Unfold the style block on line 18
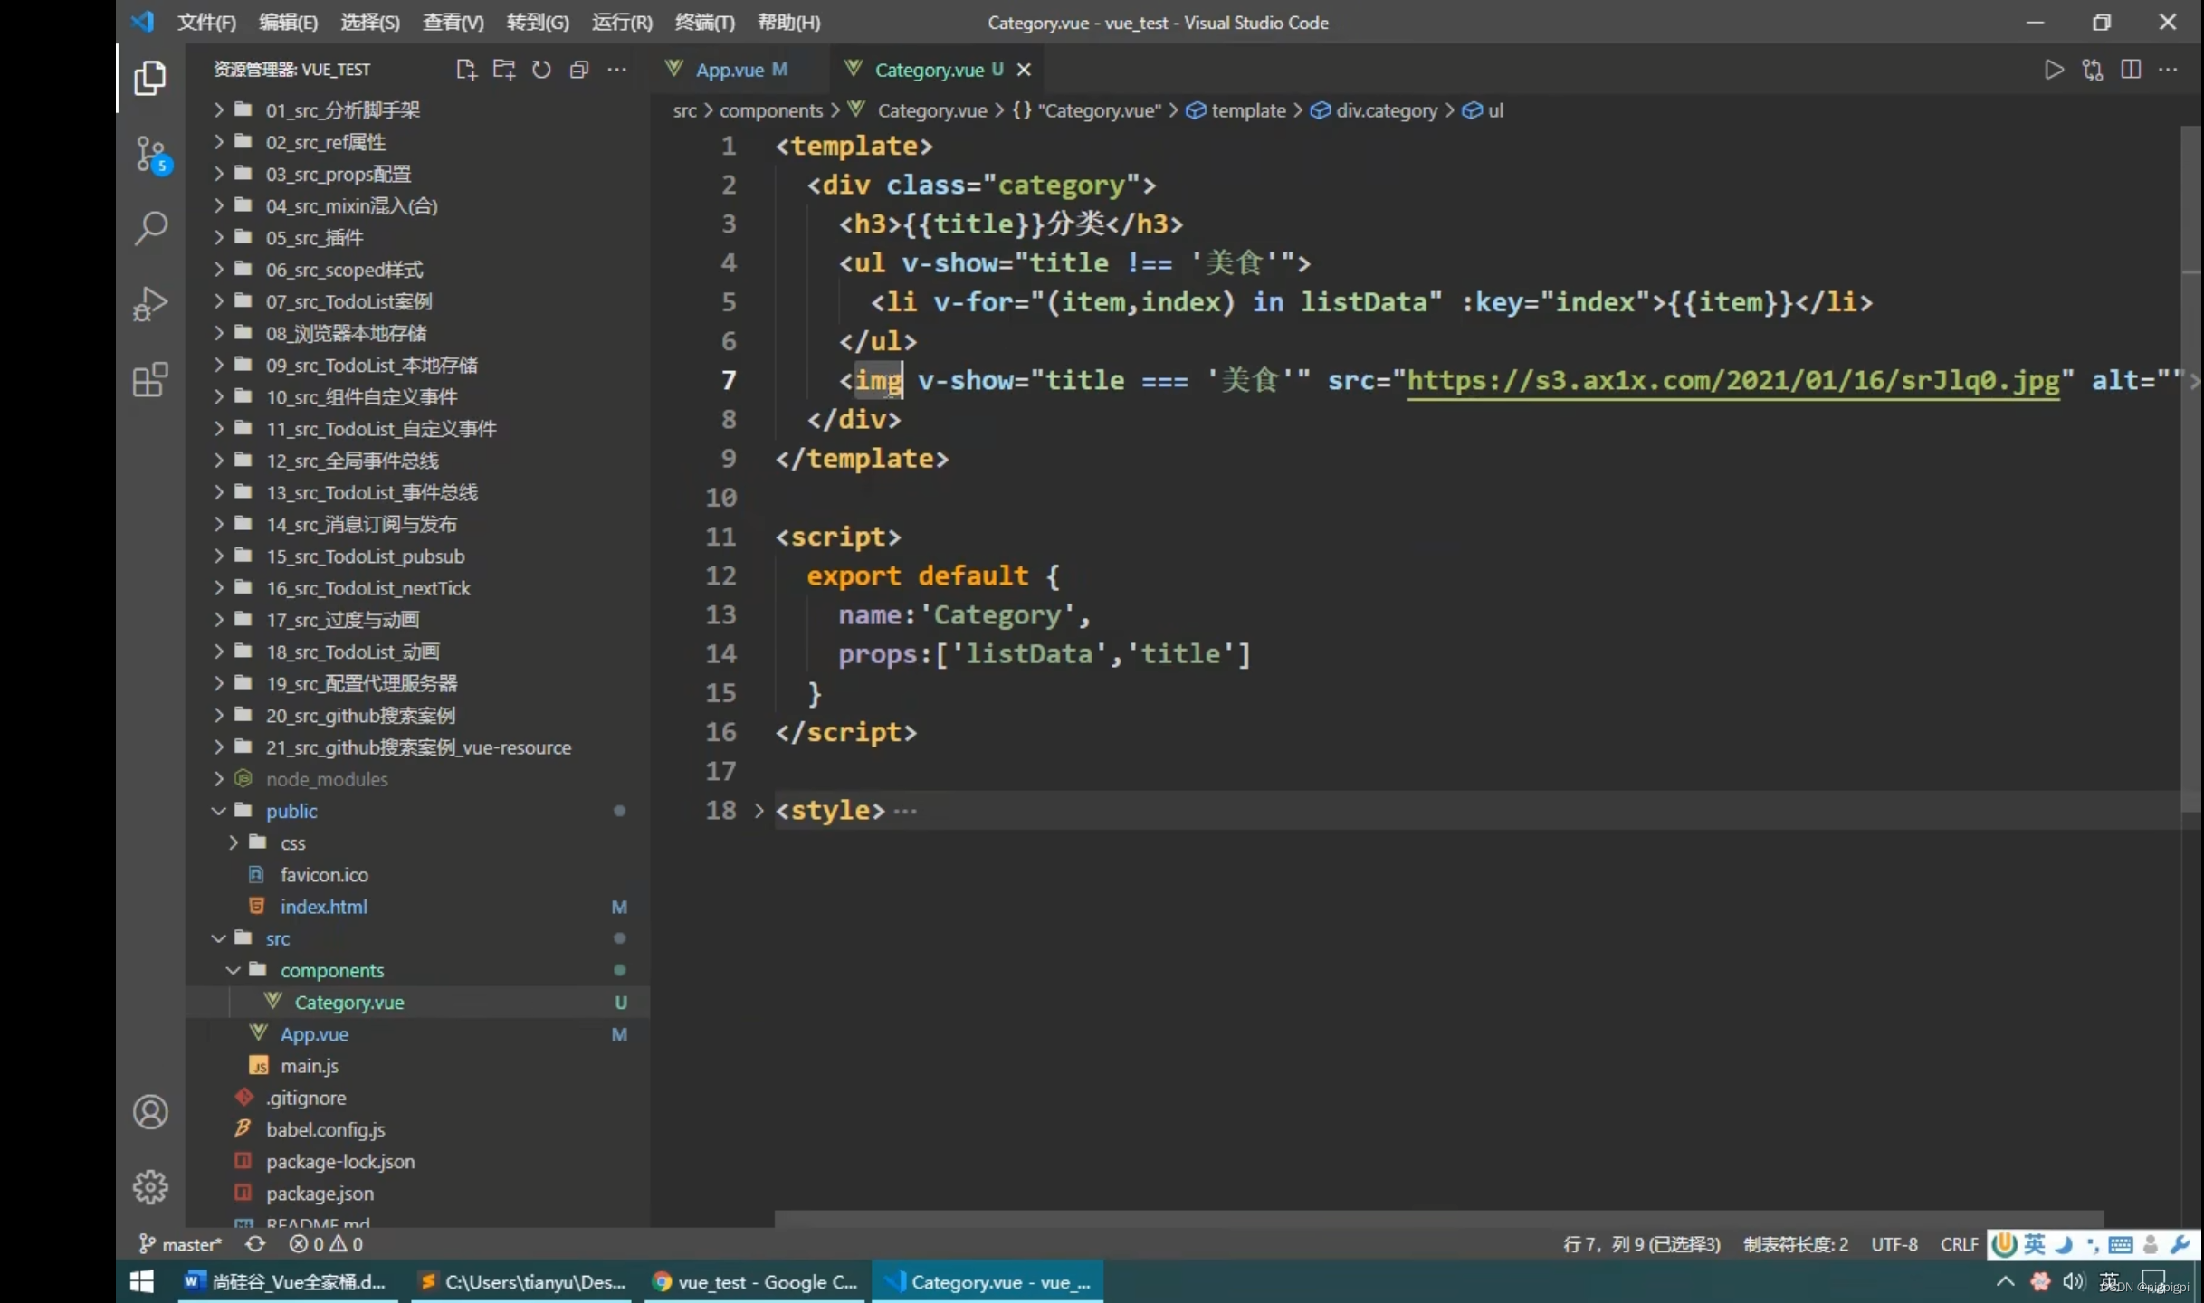Screen dimensions: 2204x1303 759,810
